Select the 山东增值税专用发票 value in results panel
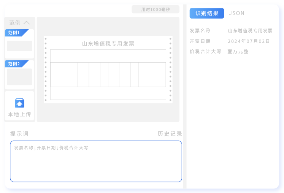The image size is (284, 193). coord(250,31)
